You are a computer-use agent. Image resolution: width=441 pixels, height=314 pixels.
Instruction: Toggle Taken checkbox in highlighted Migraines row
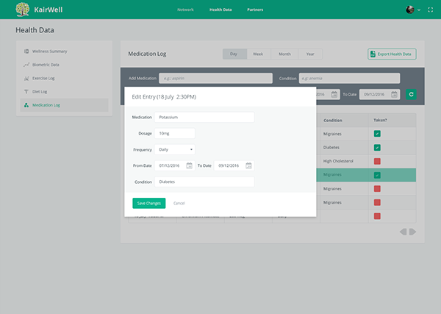pos(377,175)
